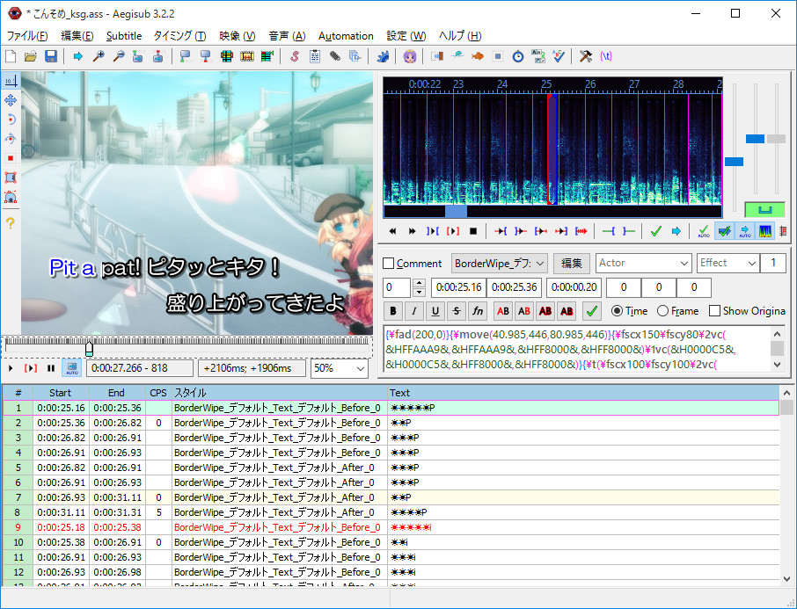Open the 50% video zoom dropdown
The image size is (797, 609).
pos(340,368)
